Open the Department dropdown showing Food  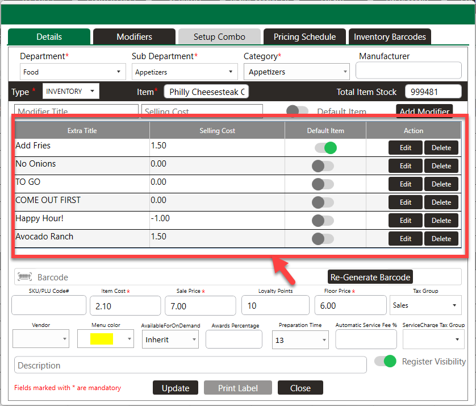pos(73,72)
